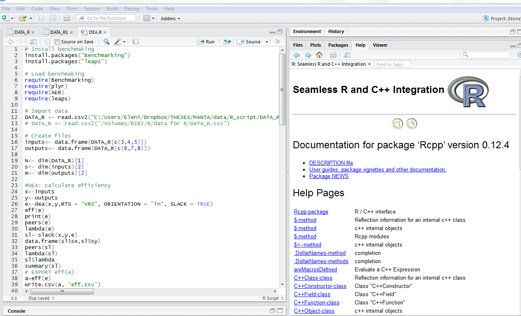Switch to the DATA_R1 editor tab
The width and height of the screenshot is (521, 316).
point(58,32)
